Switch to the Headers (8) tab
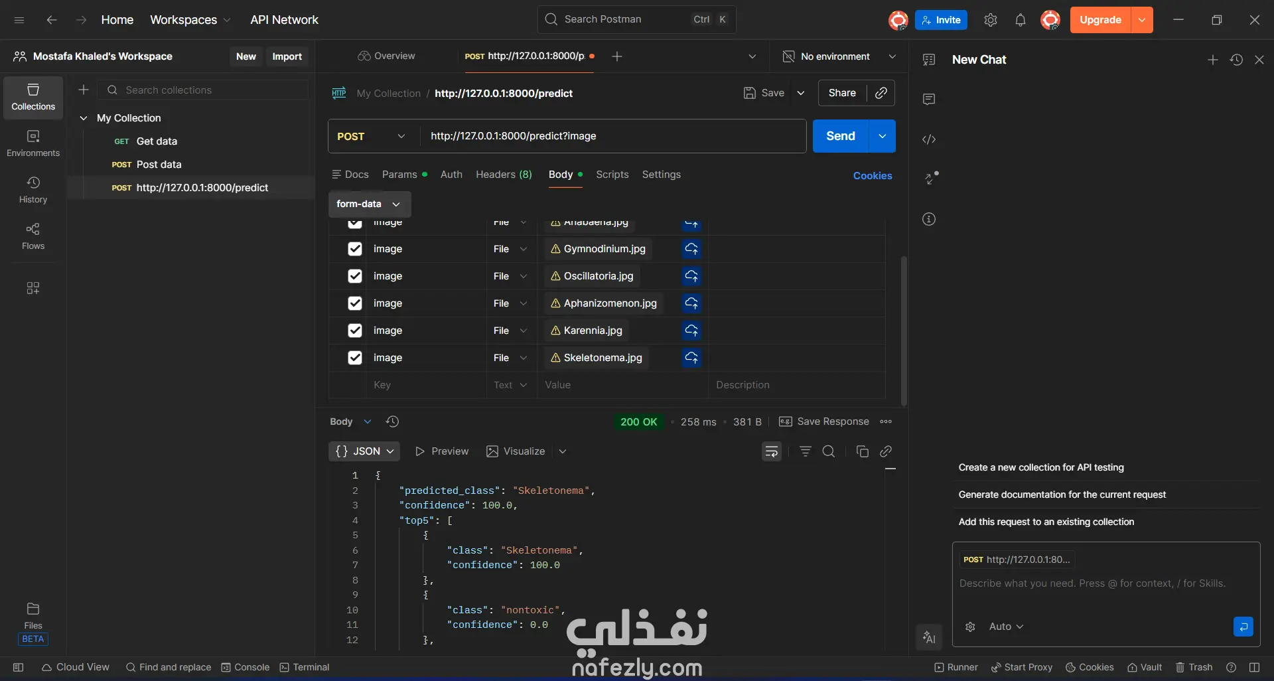 coord(504,175)
